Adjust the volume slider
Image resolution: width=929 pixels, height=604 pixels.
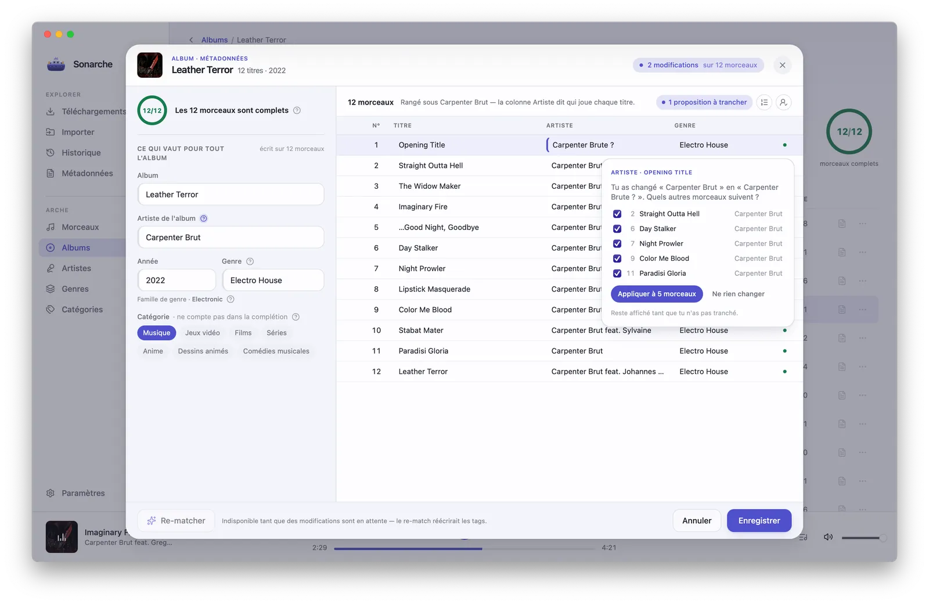(863, 538)
